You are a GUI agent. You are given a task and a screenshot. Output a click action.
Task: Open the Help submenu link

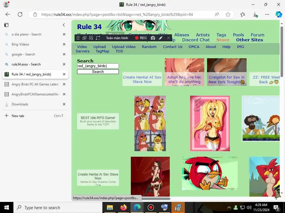point(226,47)
